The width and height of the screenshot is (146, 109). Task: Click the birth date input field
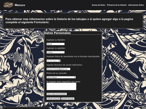pyautogui.click(x=54, y=61)
